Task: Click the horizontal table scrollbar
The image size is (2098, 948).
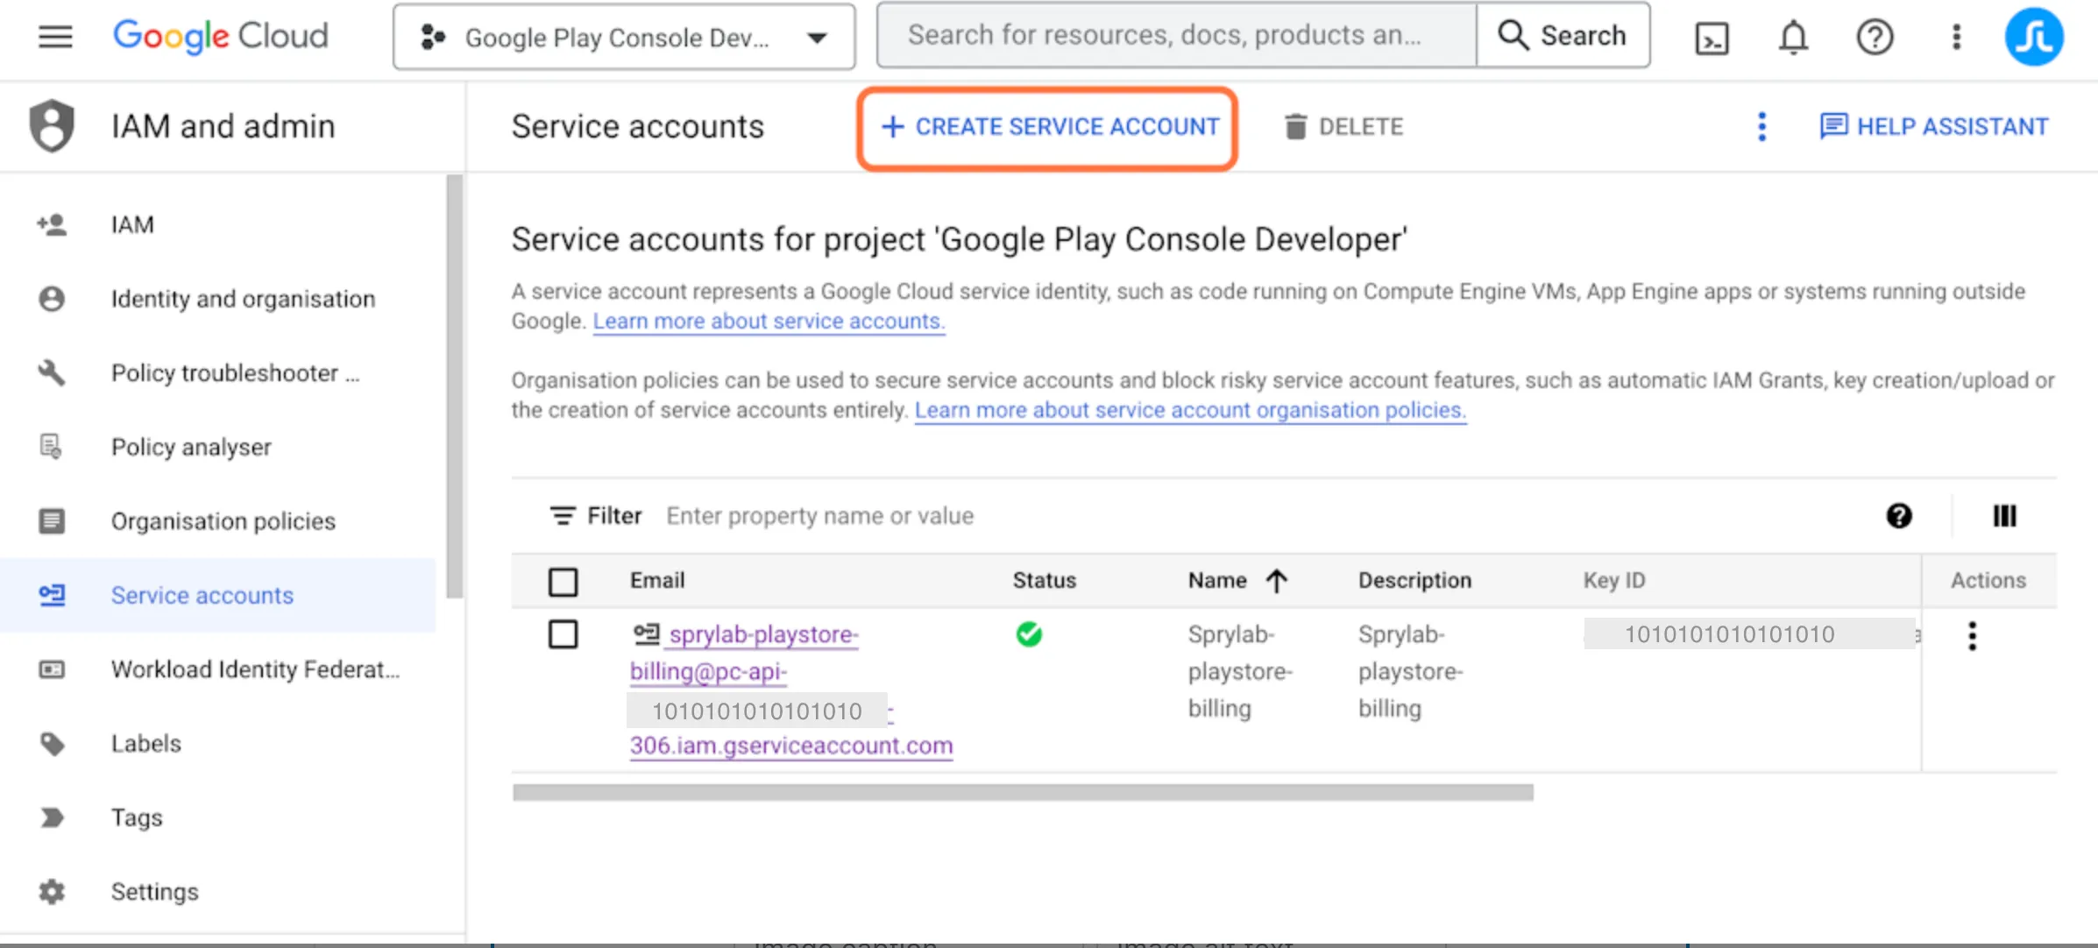Action: pos(1023,793)
